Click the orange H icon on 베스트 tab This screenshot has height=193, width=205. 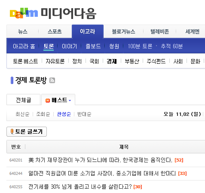48,100
